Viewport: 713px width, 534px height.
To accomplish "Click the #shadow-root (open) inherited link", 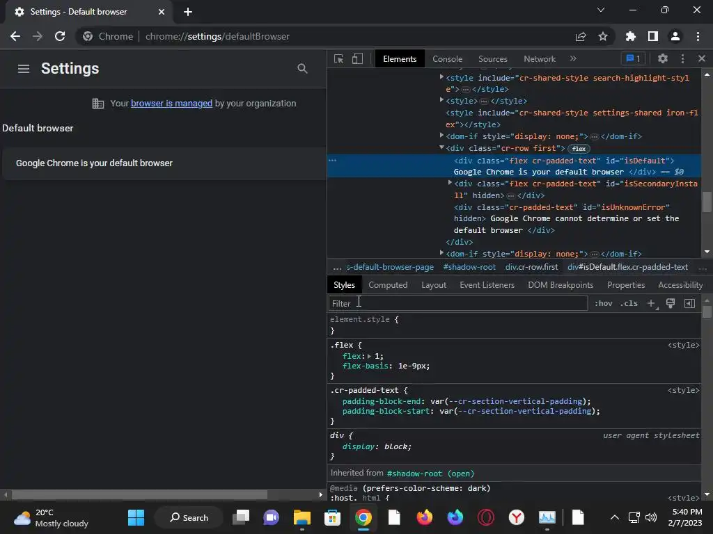I will [x=430, y=474].
